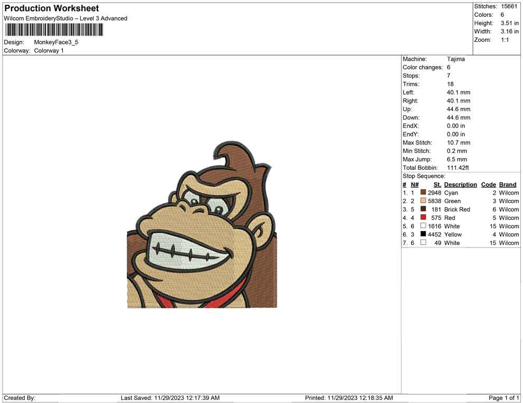Click the Cyan brown color swatch
The height and width of the screenshot is (403, 523).
423,193
